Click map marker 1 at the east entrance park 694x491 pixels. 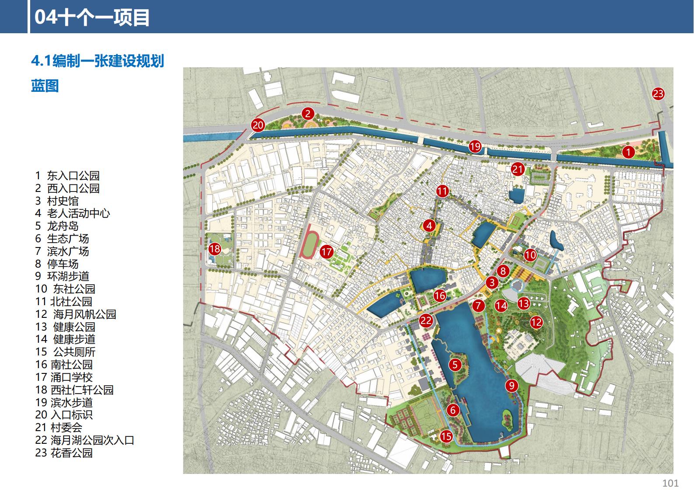pyautogui.click(x=628, y=152)
